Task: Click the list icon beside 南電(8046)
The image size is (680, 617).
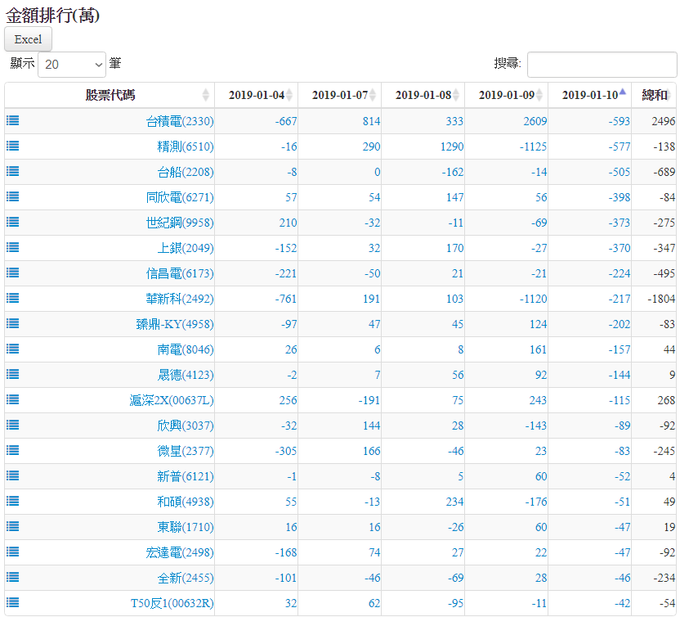Action: (13, 349)
